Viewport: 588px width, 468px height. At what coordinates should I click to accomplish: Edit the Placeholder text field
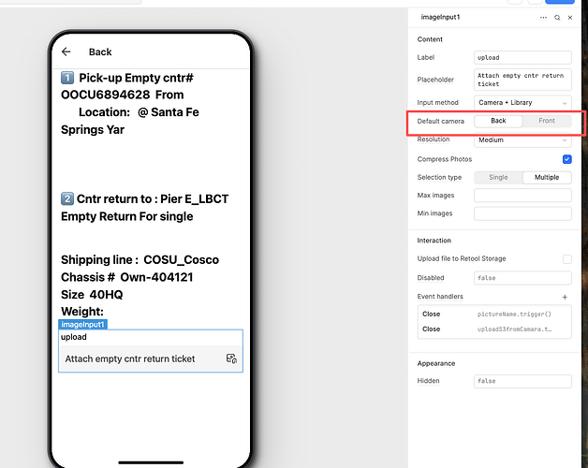click(522, 80)
